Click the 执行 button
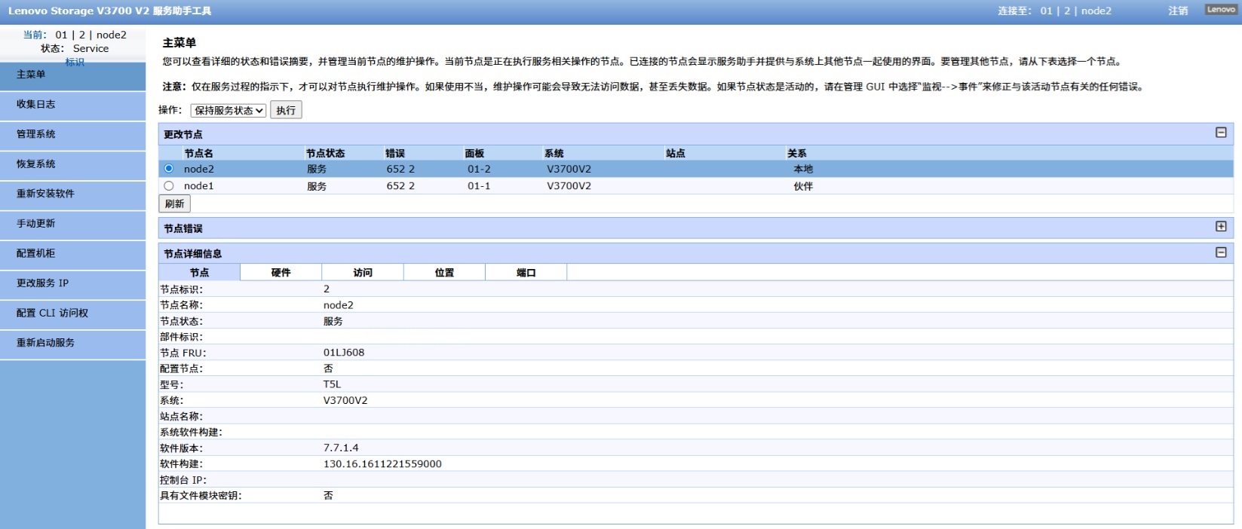1242x529 pixels. pos(286,110)
